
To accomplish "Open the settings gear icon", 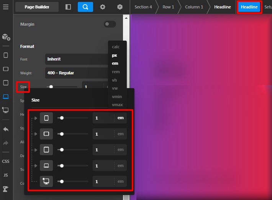I will [103, 7].
